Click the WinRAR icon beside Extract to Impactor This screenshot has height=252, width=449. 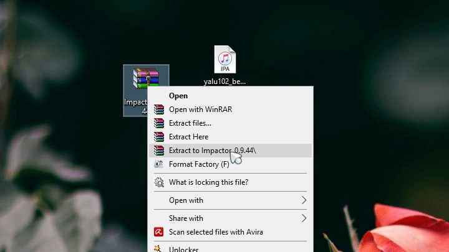159,151
